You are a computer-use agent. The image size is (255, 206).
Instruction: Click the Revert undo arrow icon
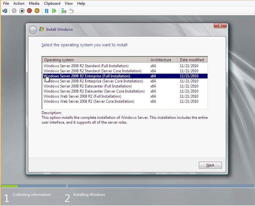(71, 11)
